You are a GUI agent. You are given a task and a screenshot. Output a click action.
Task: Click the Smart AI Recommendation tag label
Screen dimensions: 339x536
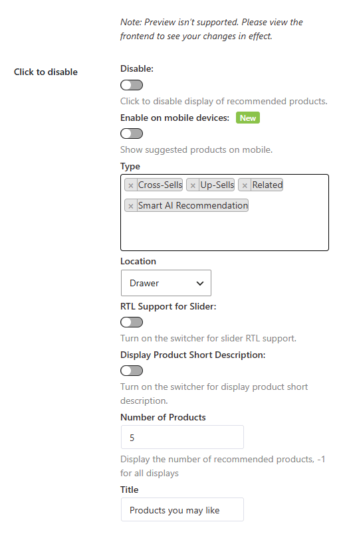pos(193,205)
